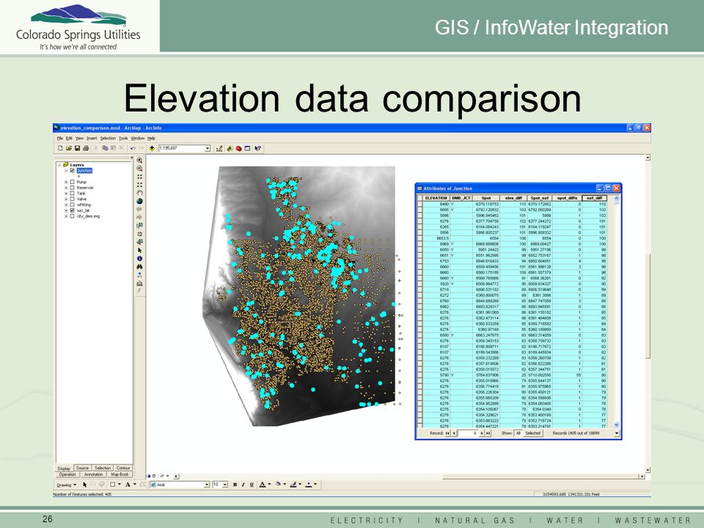The width and height of the screenshot is (704, 528).
Task: Show All records in attribute table
Action: point(518,433)
